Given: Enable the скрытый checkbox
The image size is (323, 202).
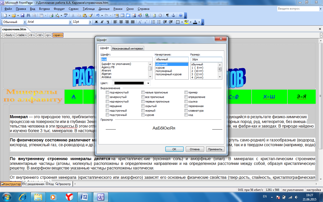Looking at the screenshot, I should pyautogui.click(x=143, y=106).
